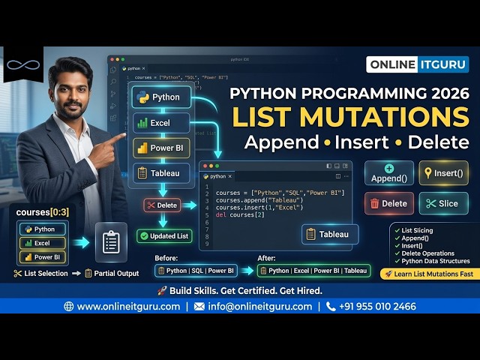The width and height of the screenshot is (480, 360).
Task: Click the green Updated List button
Action: coord(164,236)
